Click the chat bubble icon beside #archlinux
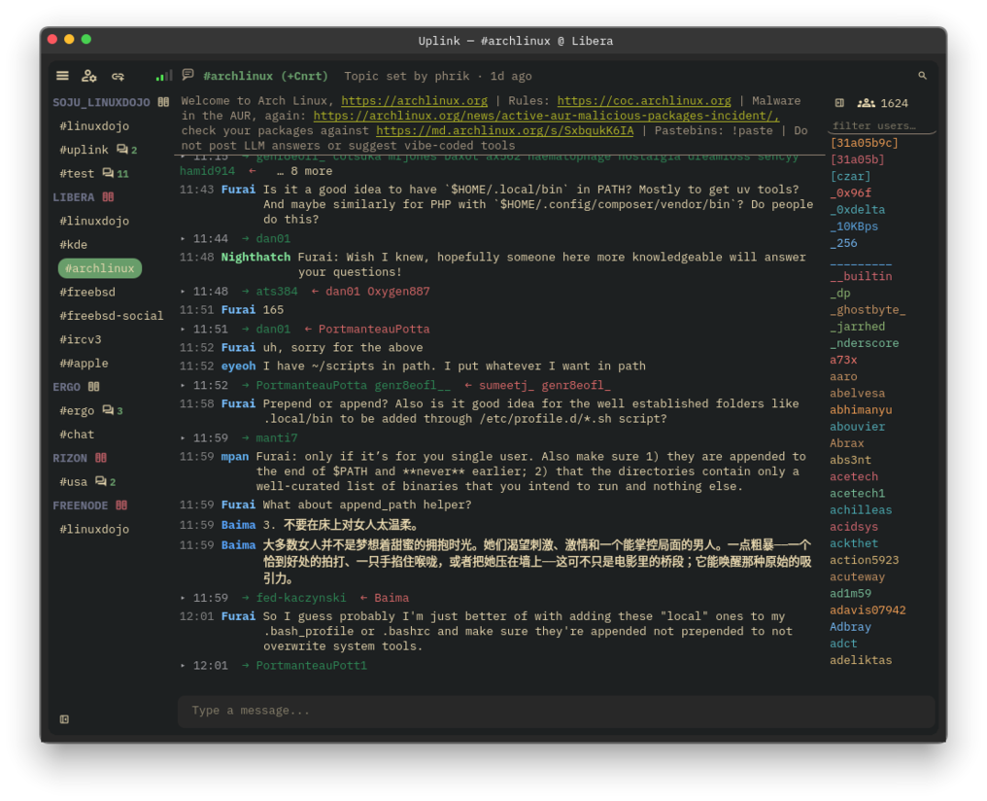Image resolution: width=987 pixels, height=801 pixels. click(x=187, y=75)
